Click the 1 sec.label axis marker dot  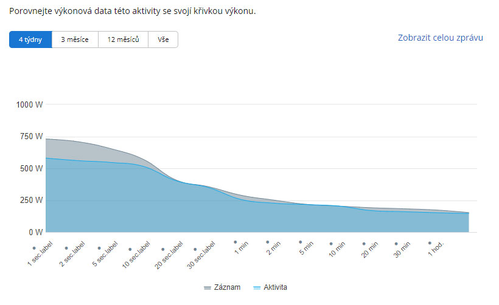[x=34, y=248]
